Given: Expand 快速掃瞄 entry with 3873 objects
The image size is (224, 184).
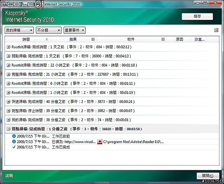Looking at the screenshot, I should [x=8, y=102].
